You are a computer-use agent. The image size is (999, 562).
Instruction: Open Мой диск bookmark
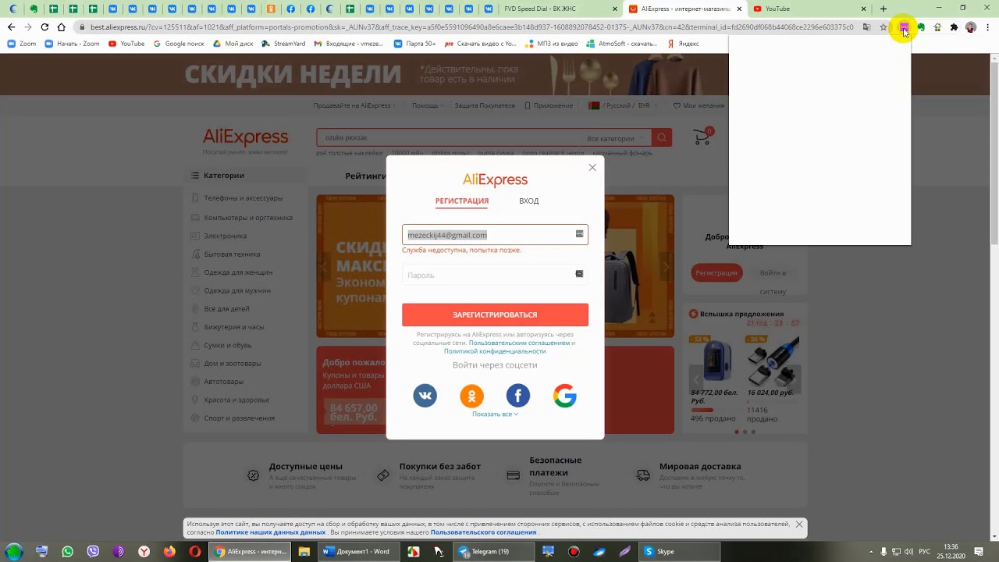(x=233, y=44)
